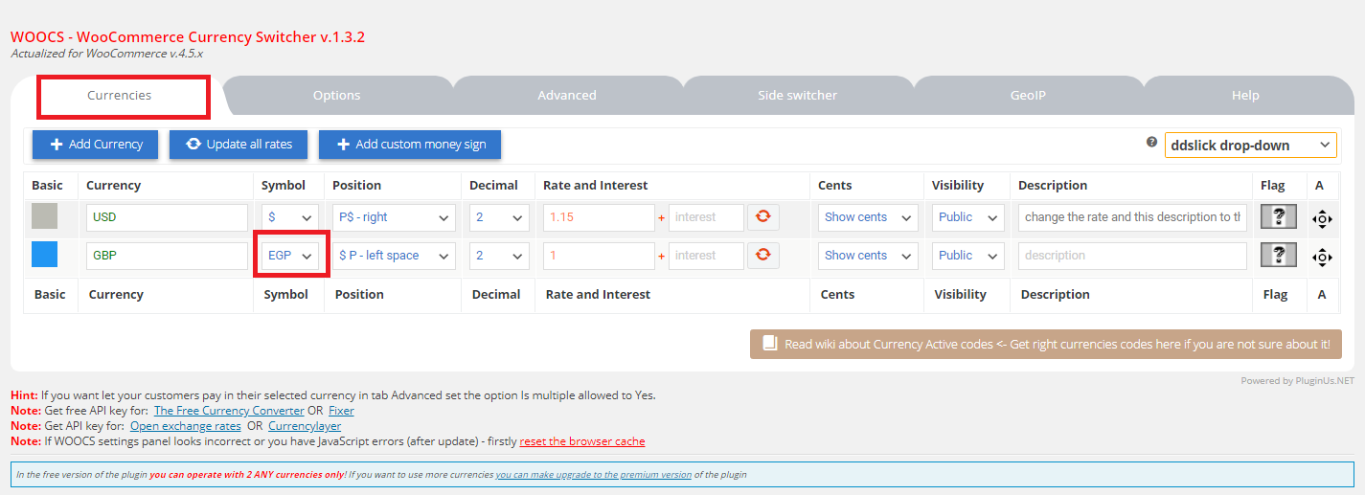Open The Free Currency Converter link
The image size is (1365, 495).
(229, 411)
